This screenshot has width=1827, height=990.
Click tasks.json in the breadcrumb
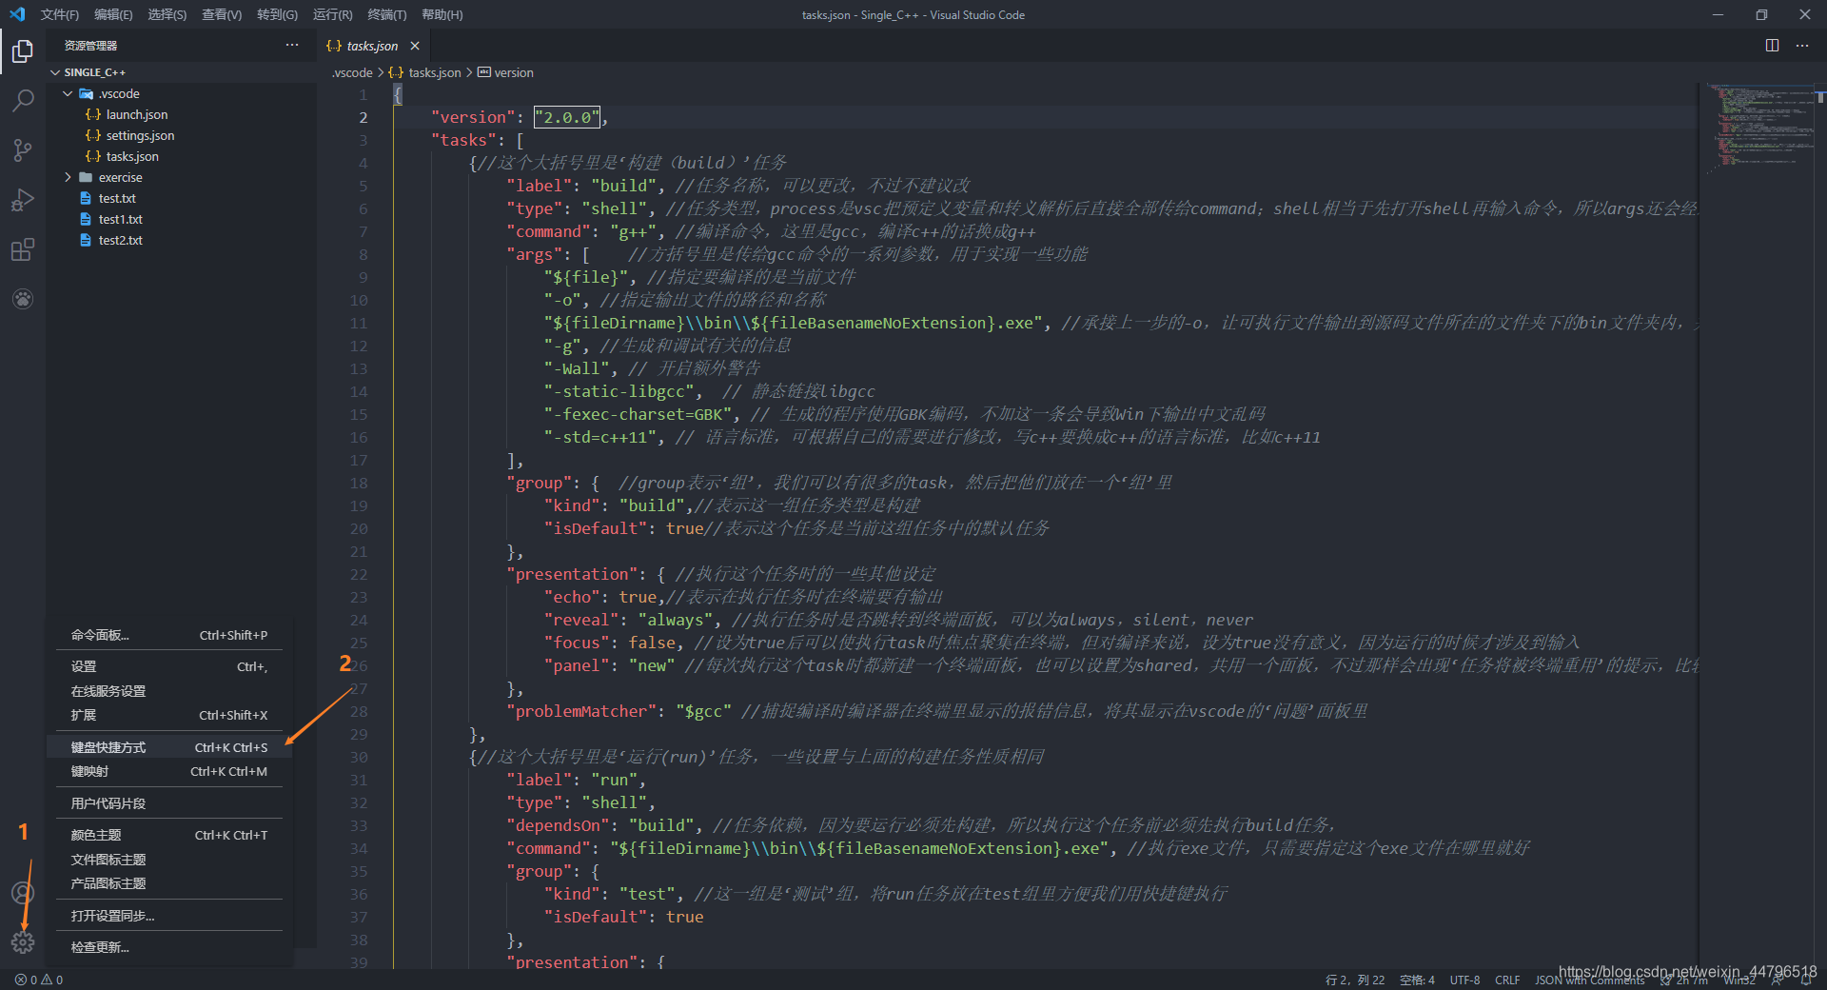coord(425,72)
